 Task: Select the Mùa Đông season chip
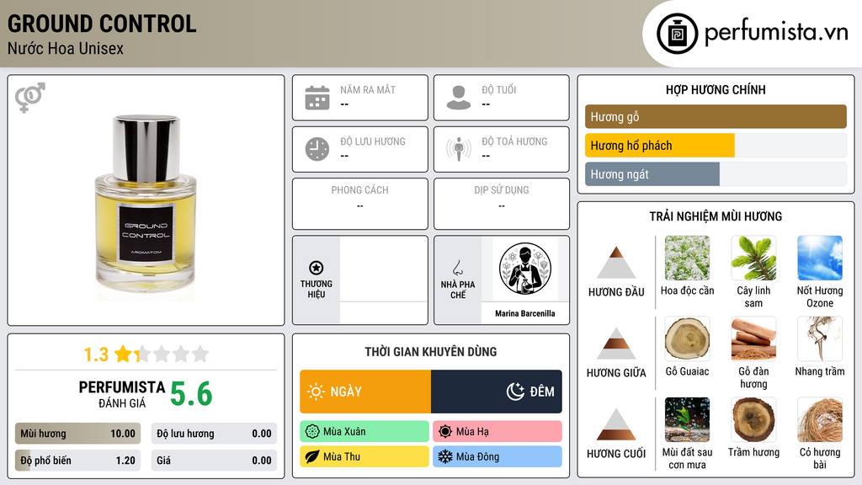pyautogui.click(x=498, y=456)
